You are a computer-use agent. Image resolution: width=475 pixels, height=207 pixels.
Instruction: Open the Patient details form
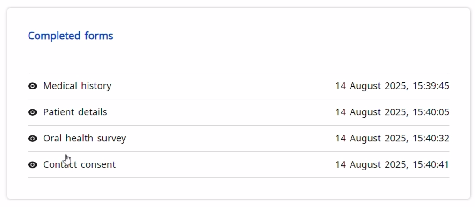[x=75, y=112]
